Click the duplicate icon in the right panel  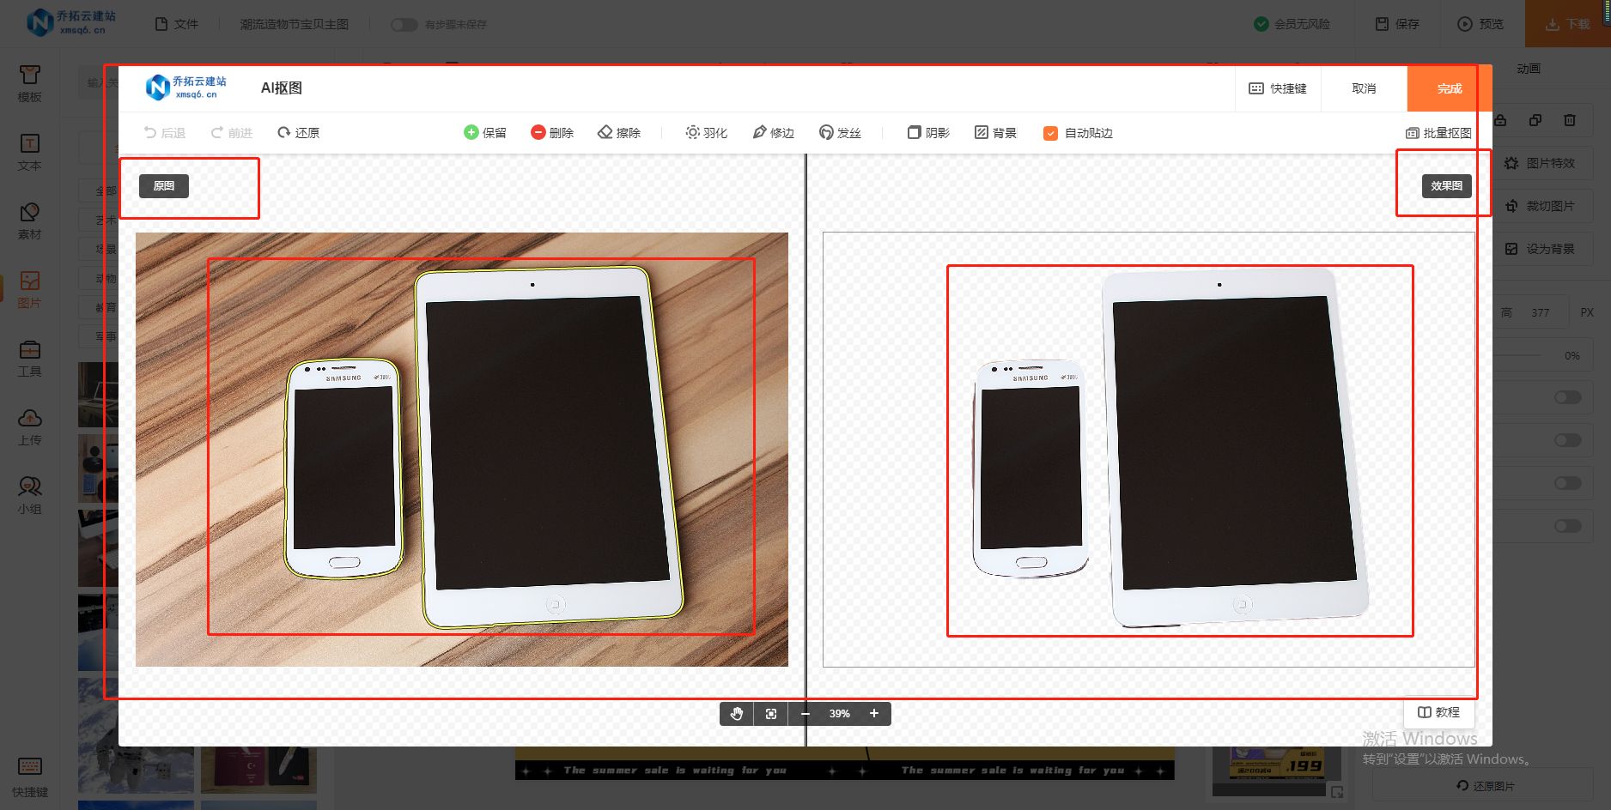pos(1535,120)
